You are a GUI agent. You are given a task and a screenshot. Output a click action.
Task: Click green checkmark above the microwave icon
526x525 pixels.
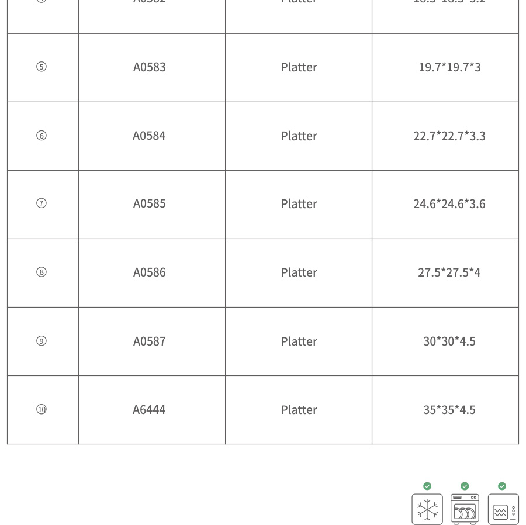502,486
